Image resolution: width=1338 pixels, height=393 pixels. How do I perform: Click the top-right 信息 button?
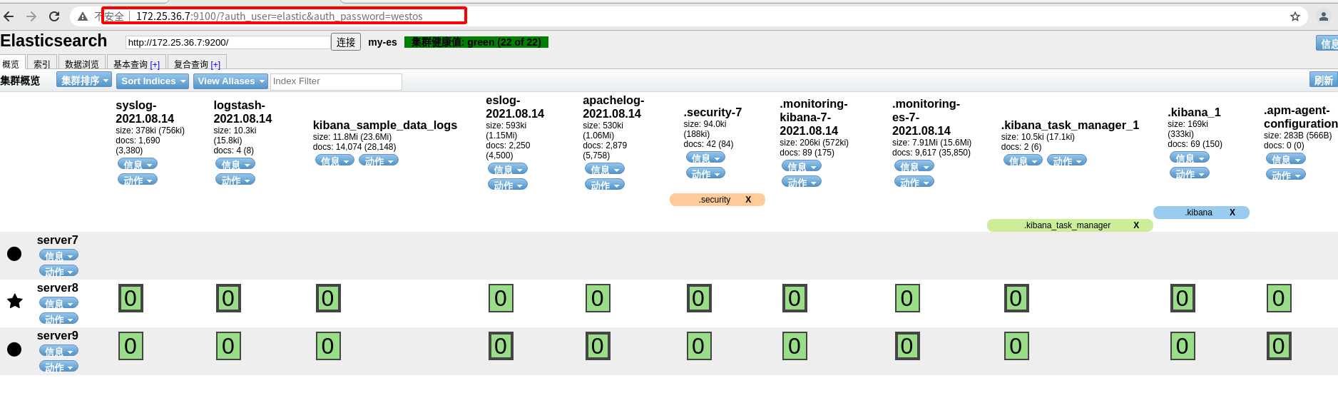(x=1327, y=44)
